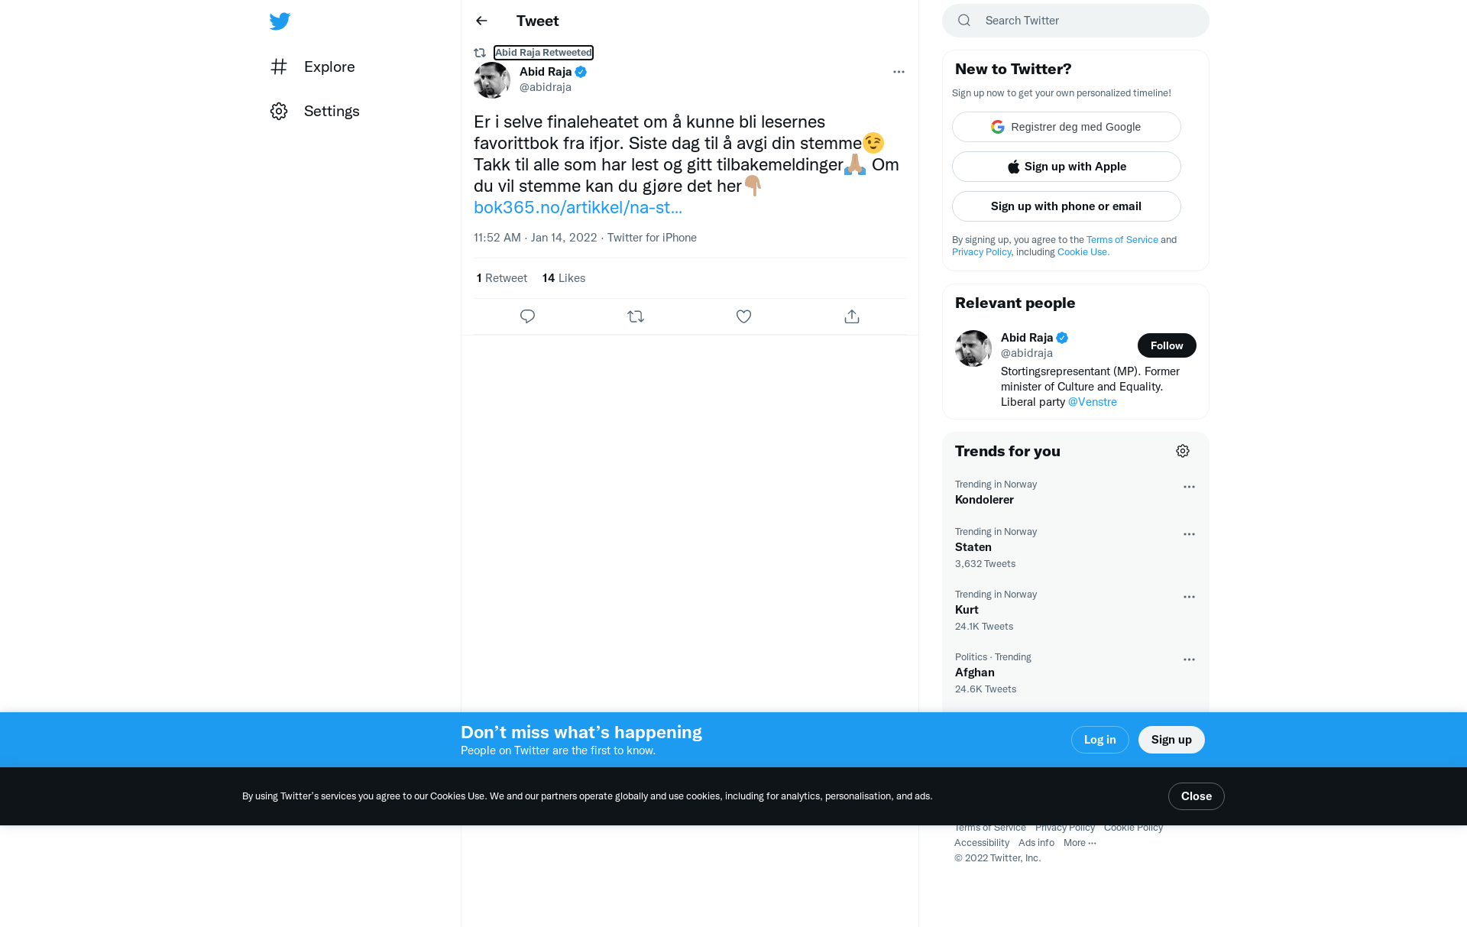Go back using the arrow icon

(x=481, y=21)
